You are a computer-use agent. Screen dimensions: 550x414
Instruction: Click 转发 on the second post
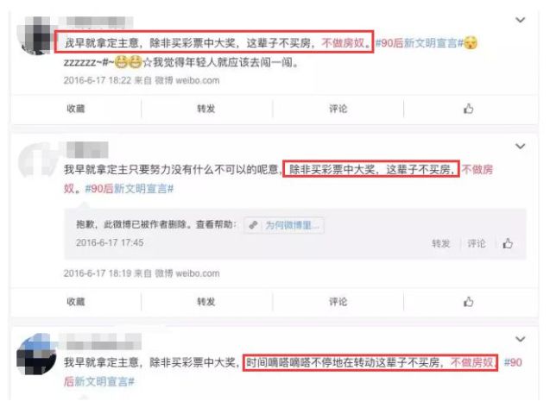coord(205,302)
